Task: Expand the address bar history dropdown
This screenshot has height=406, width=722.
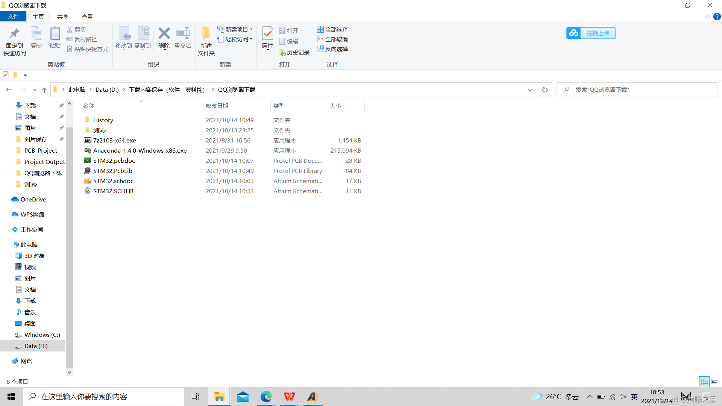Action: coord(530,90)
